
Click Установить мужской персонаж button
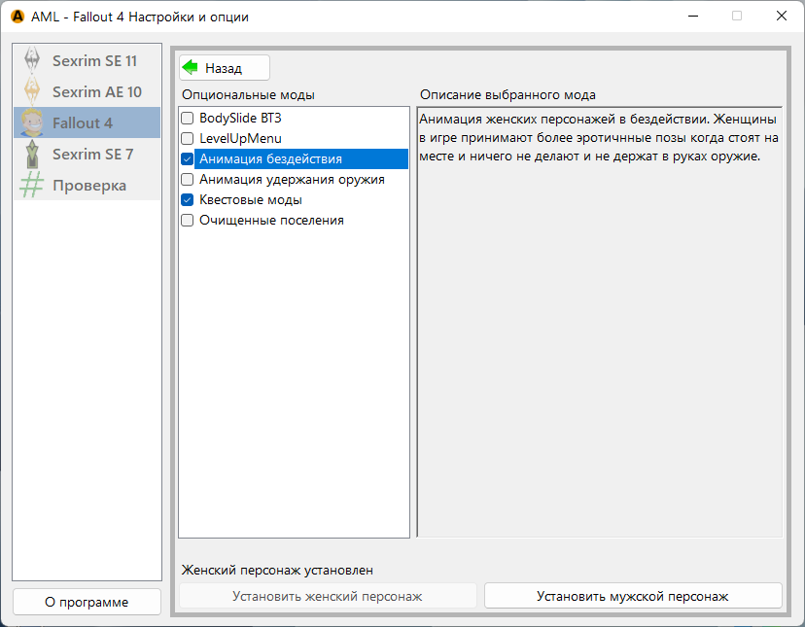click(x=633, y=596)
